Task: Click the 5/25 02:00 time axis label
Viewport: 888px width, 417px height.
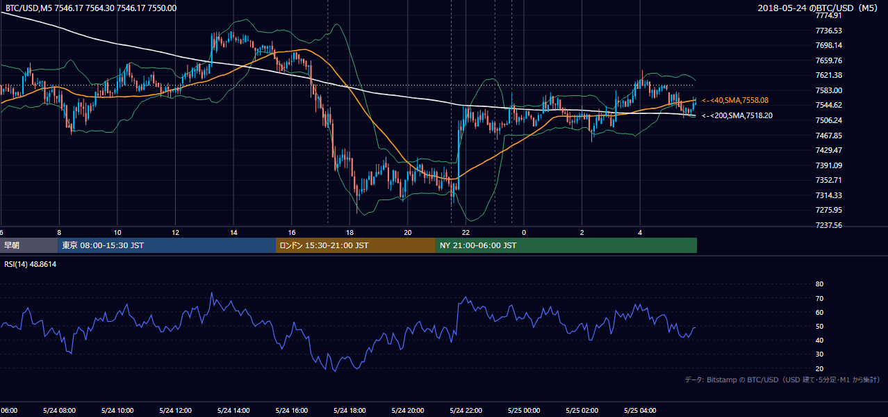Action: (x=582, y=410)
